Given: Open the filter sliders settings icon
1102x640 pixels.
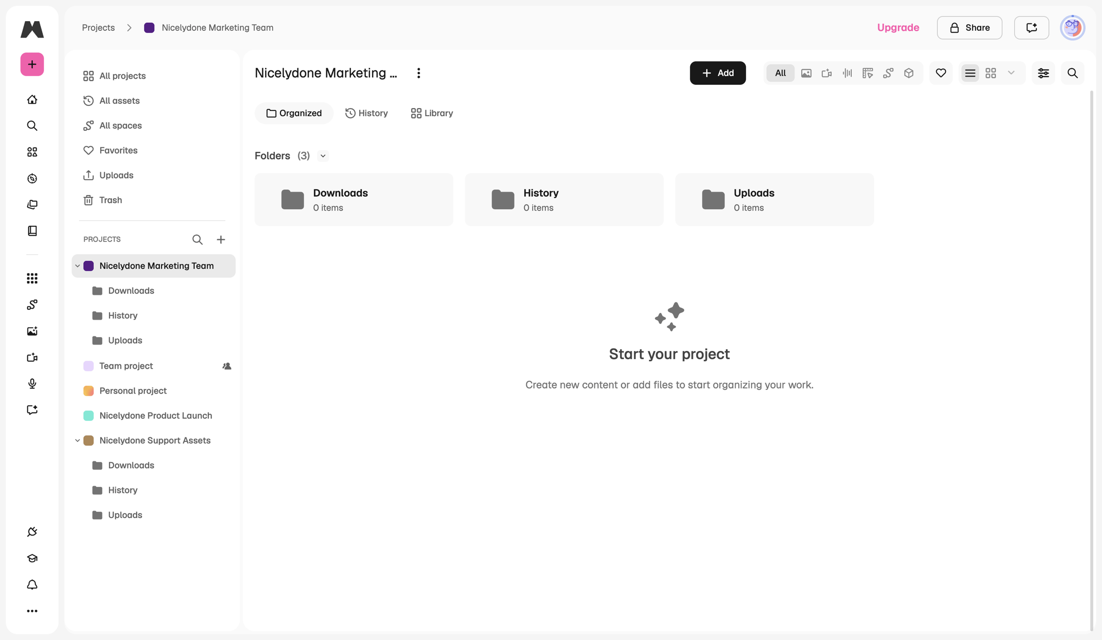Looking at the screenshot, I should (1044, 73).
